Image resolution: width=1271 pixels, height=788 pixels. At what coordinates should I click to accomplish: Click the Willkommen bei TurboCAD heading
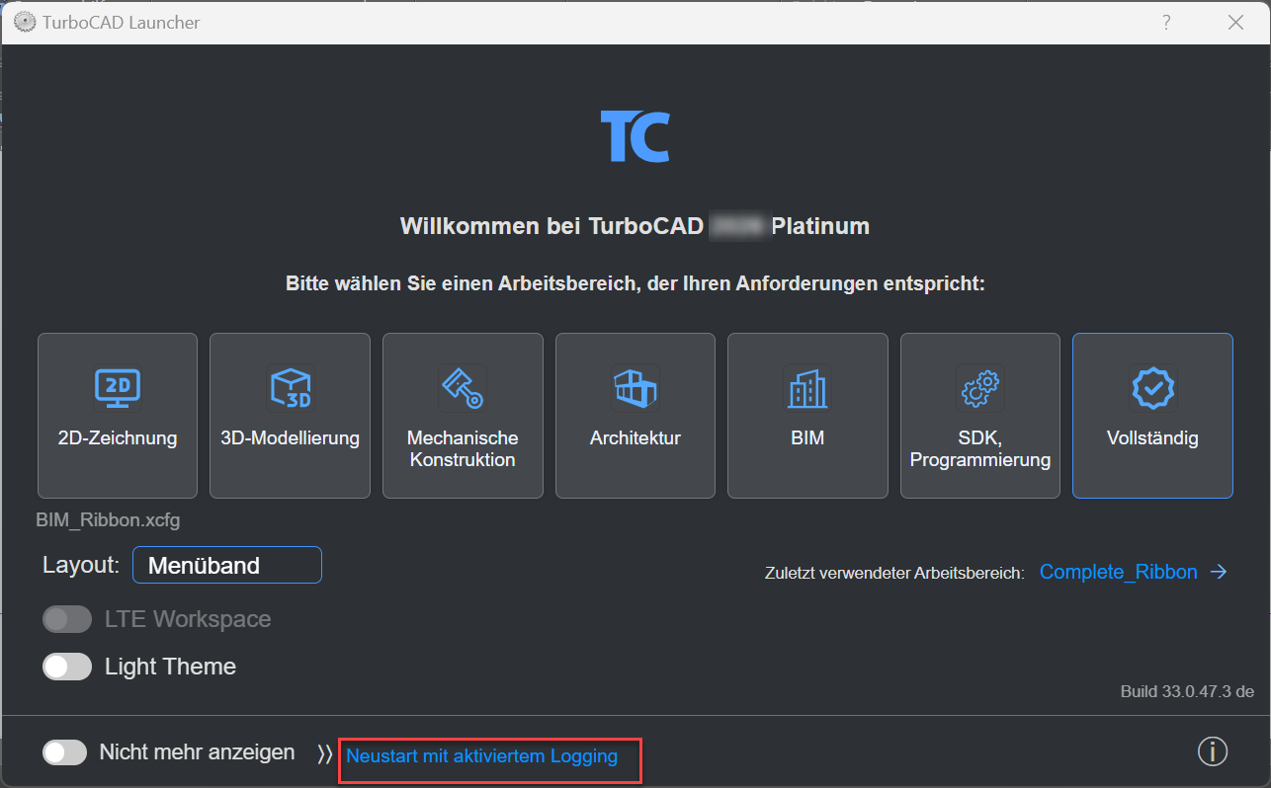pos(635,226)
